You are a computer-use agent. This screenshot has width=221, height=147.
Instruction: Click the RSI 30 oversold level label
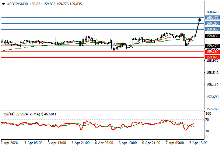(x=208, y=131)
